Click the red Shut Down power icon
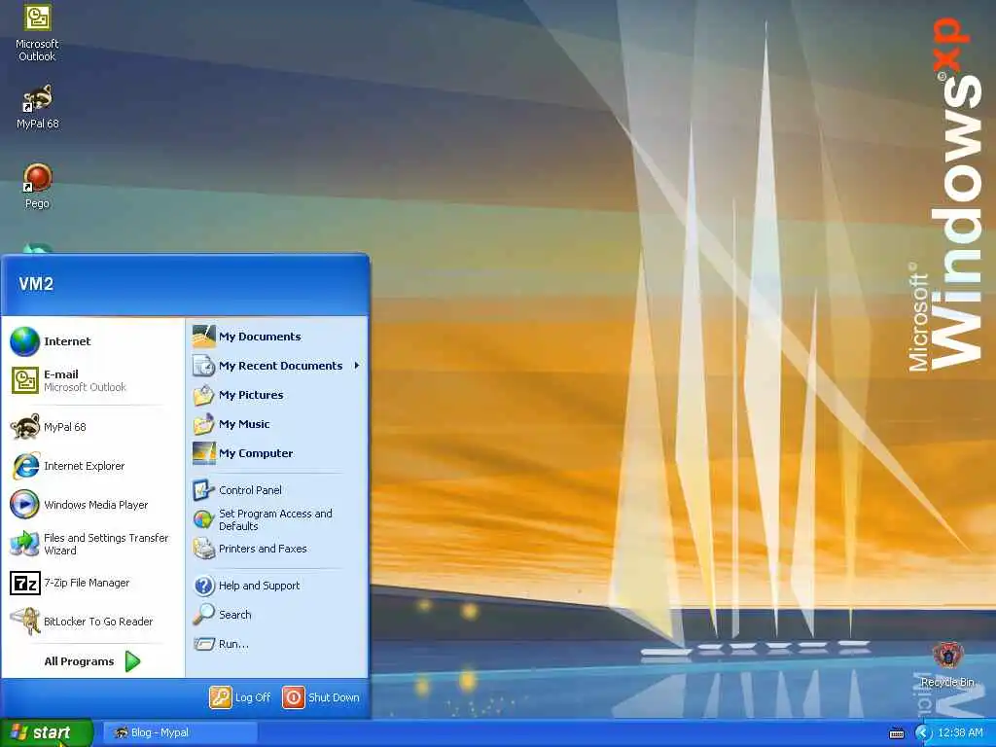 click(294, 697)
